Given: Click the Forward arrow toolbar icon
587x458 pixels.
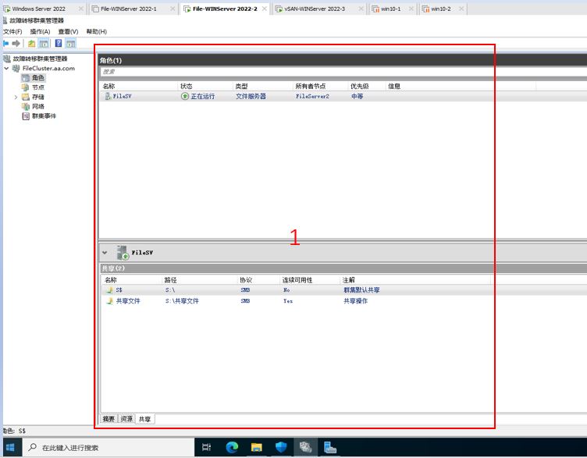Looking at the screenshot, I should point(16,44).
